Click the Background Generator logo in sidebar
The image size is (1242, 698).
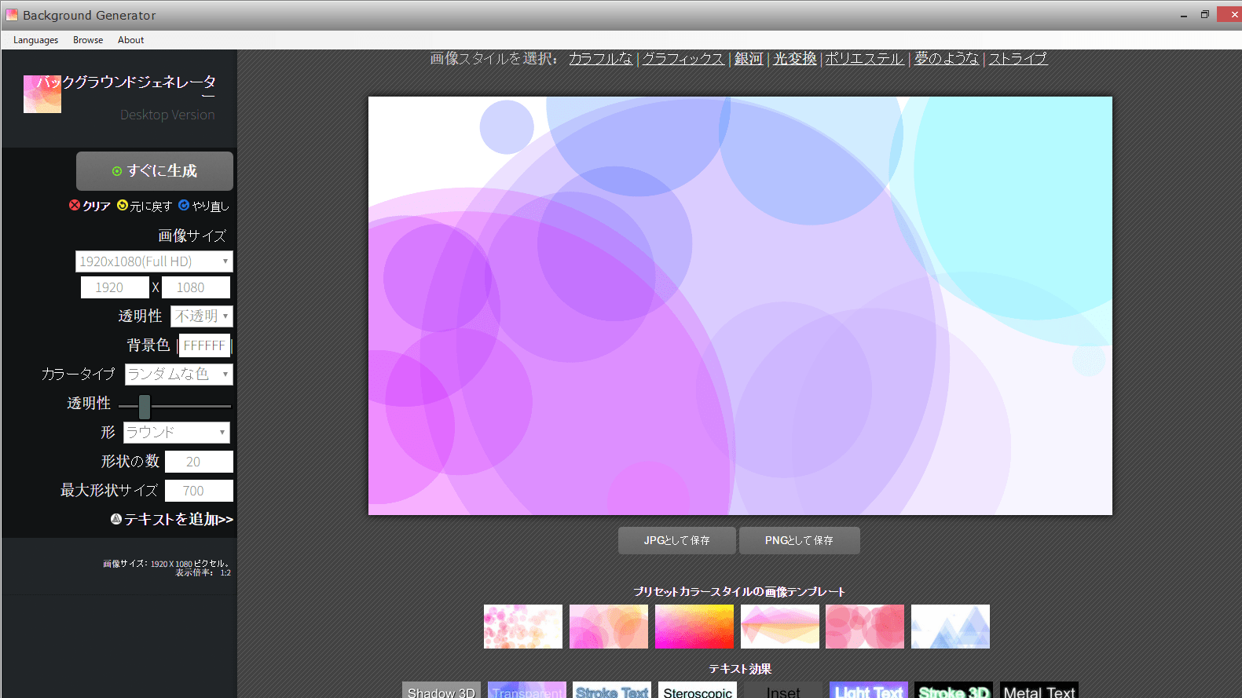pyautogui.click(x=42, y=94)
